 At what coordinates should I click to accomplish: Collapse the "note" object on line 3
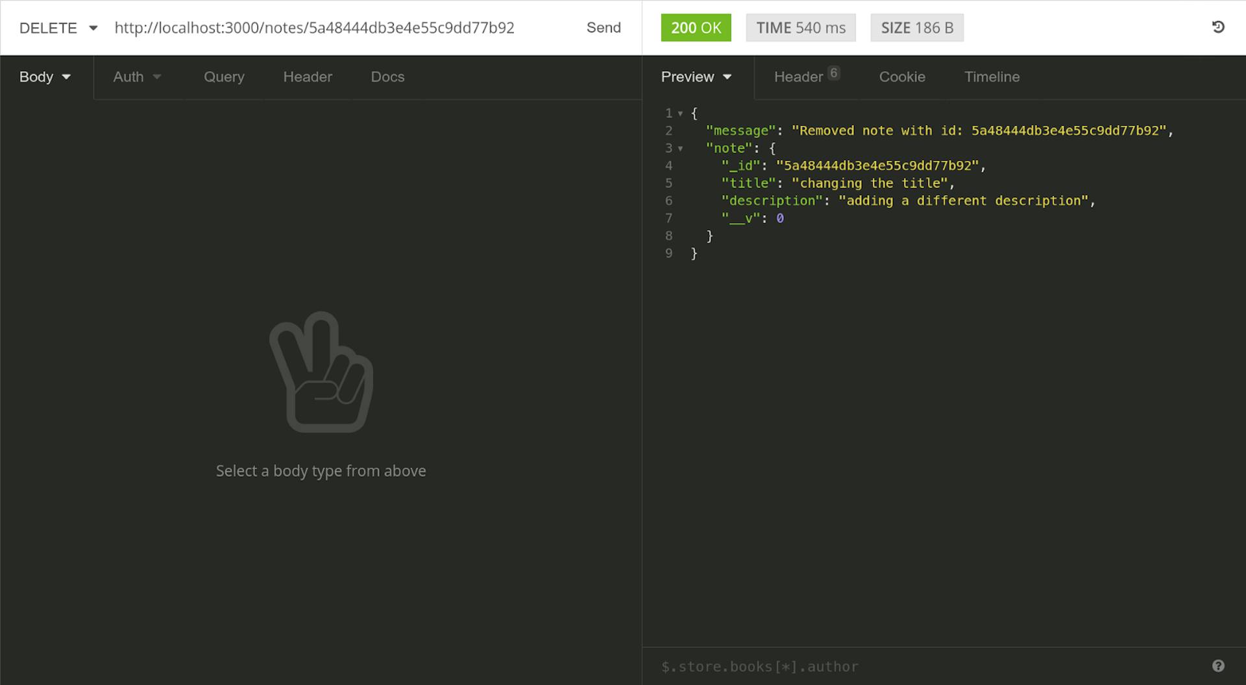click(680, 149)
